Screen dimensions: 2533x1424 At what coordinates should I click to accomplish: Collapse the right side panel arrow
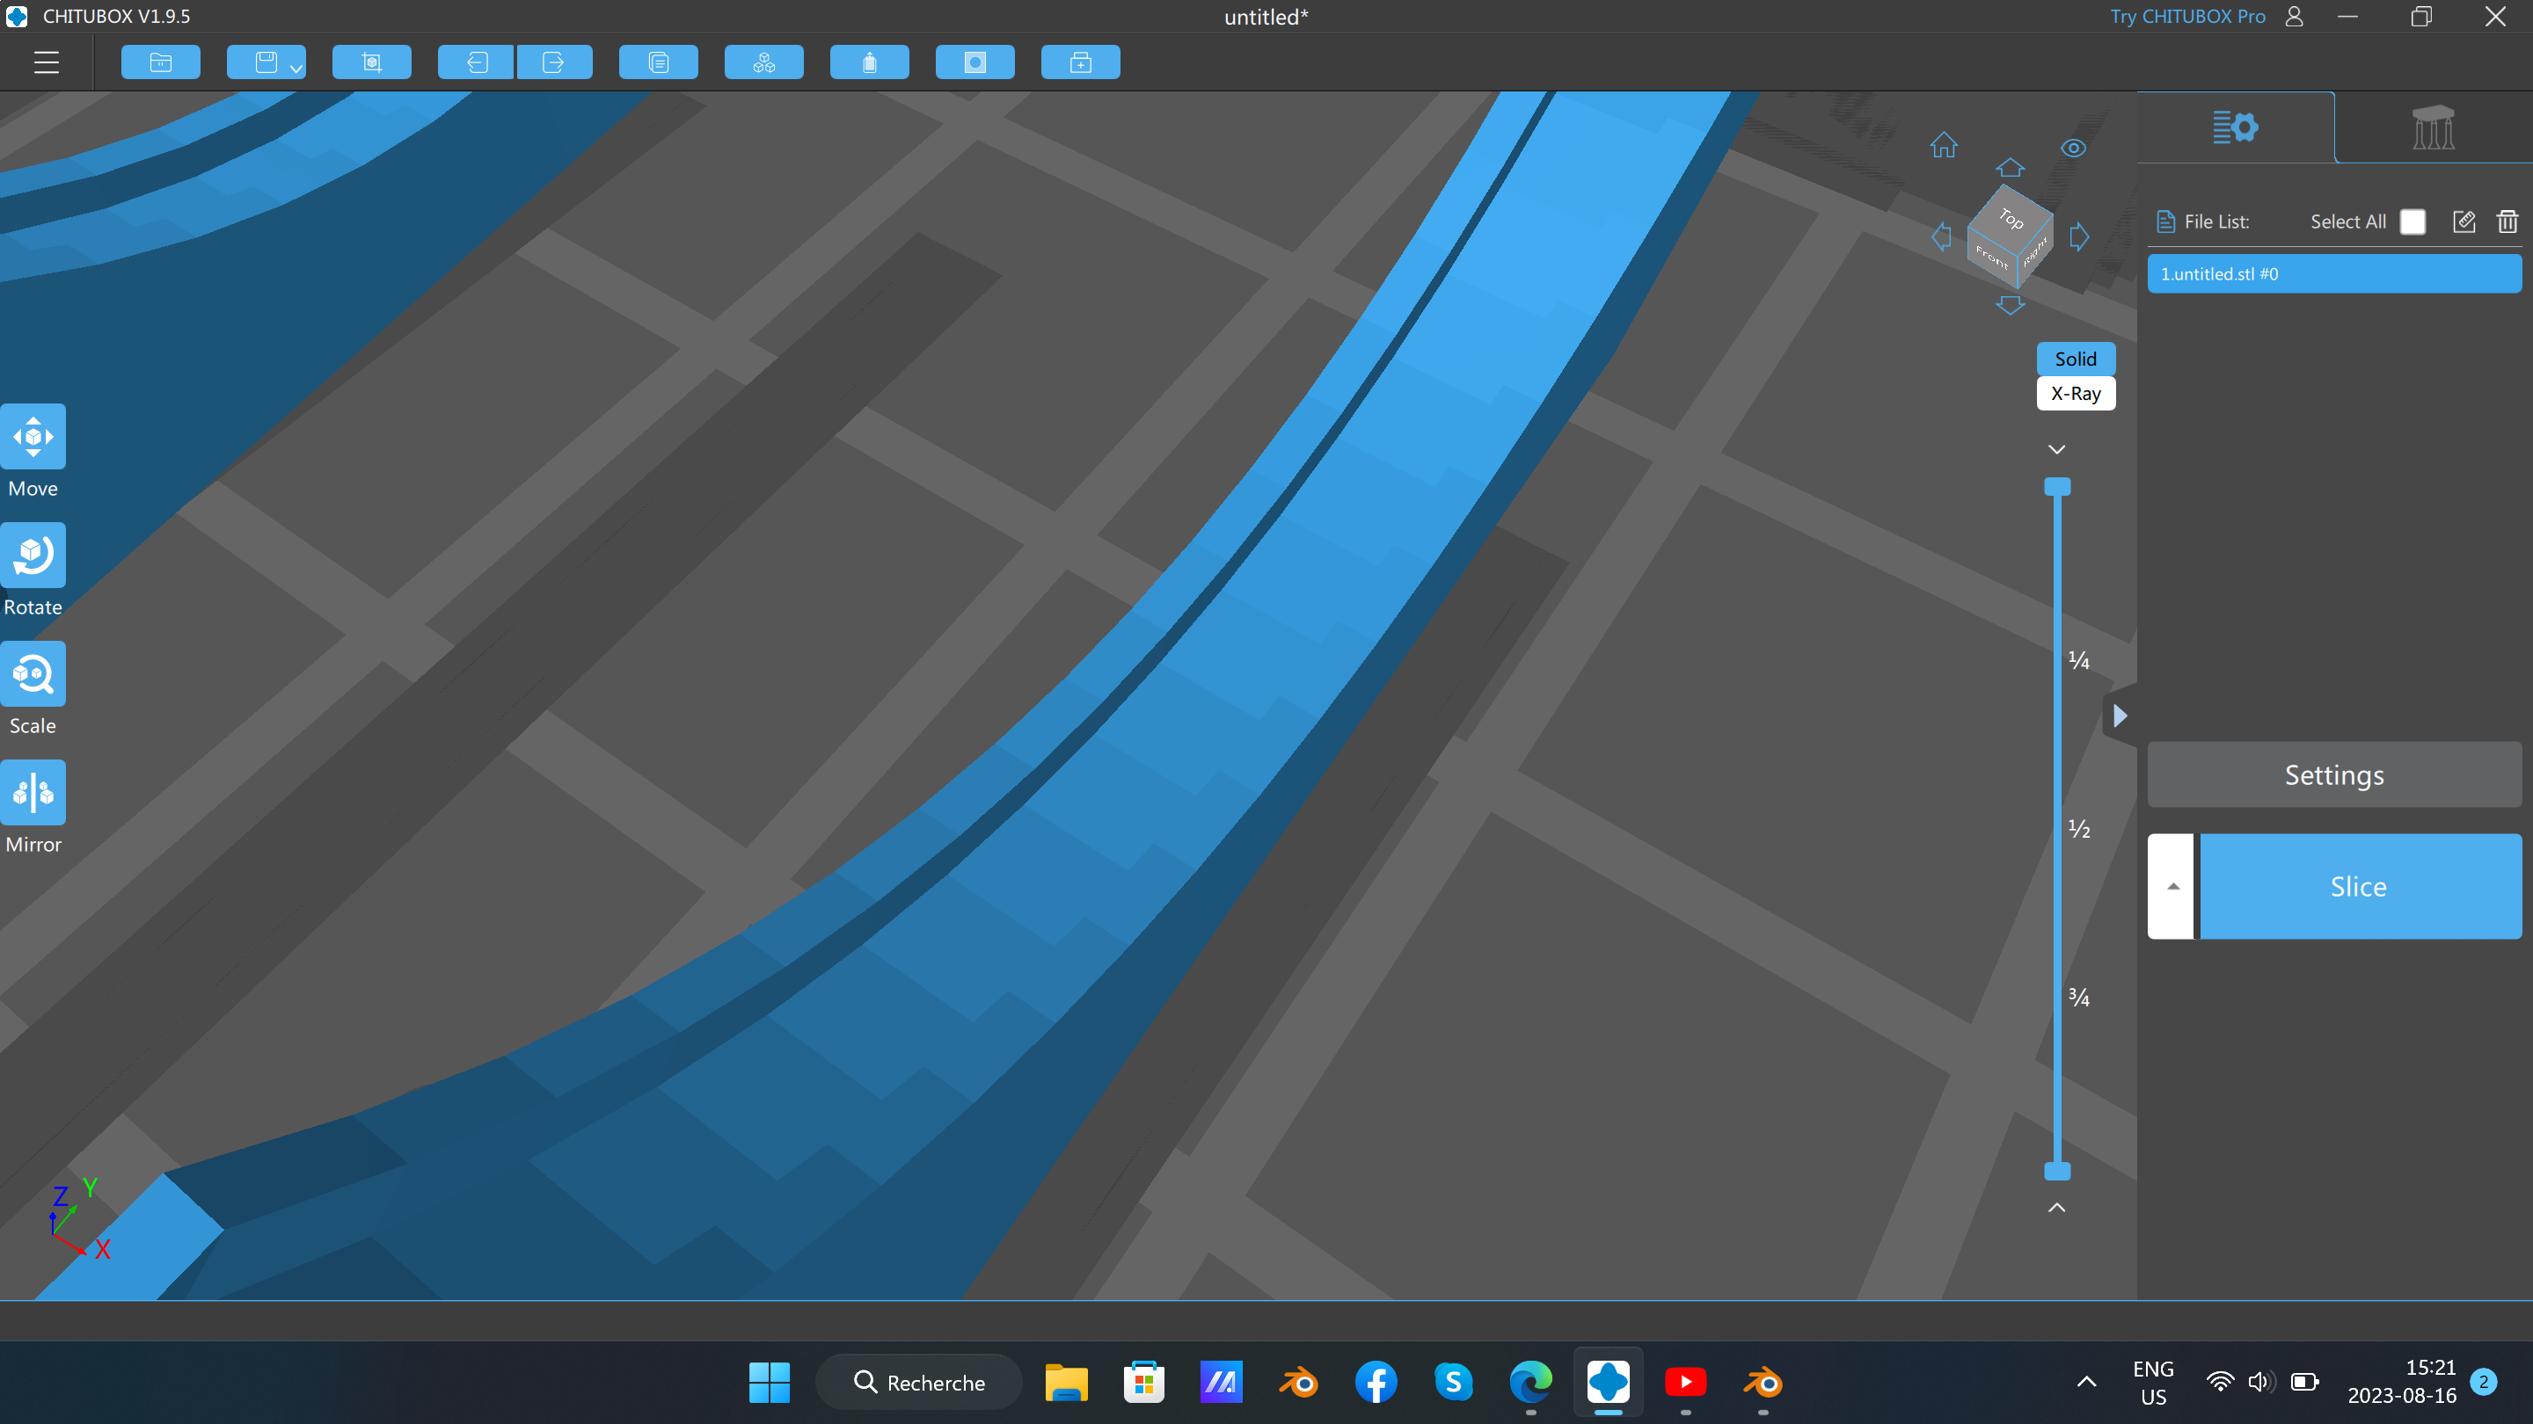tap(2120, 716)
